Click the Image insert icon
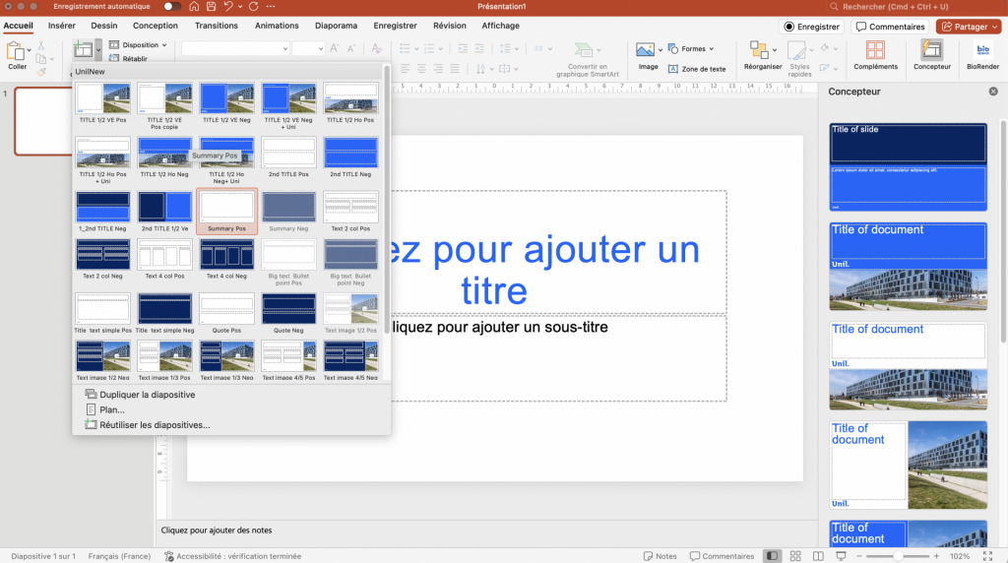Viewport: 1008px width, 563px height. (x=648, y=55)
